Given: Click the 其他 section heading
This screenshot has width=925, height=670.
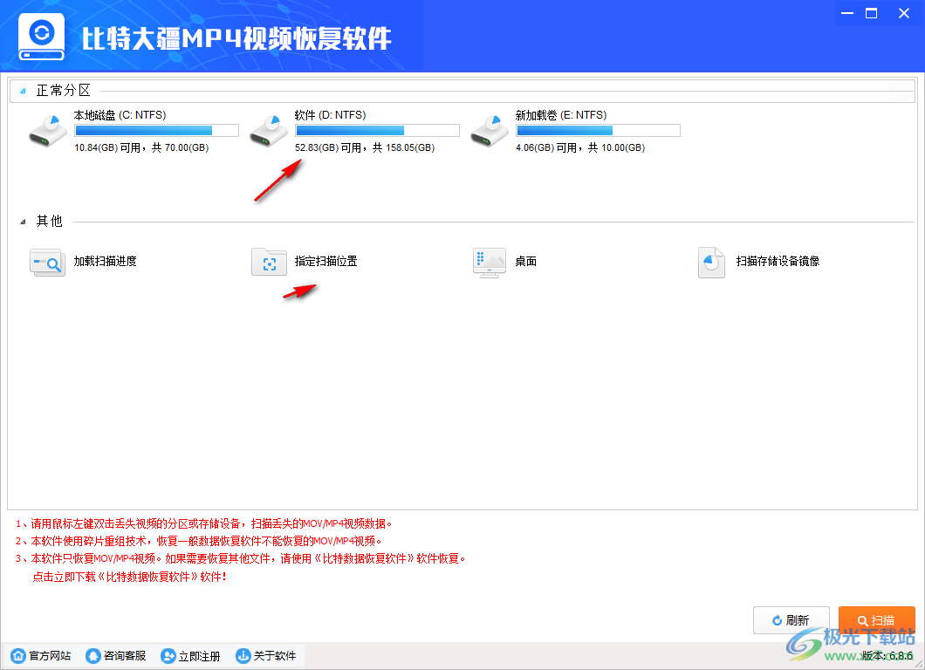Looking at the screenshot, I should tap(50, 222).
